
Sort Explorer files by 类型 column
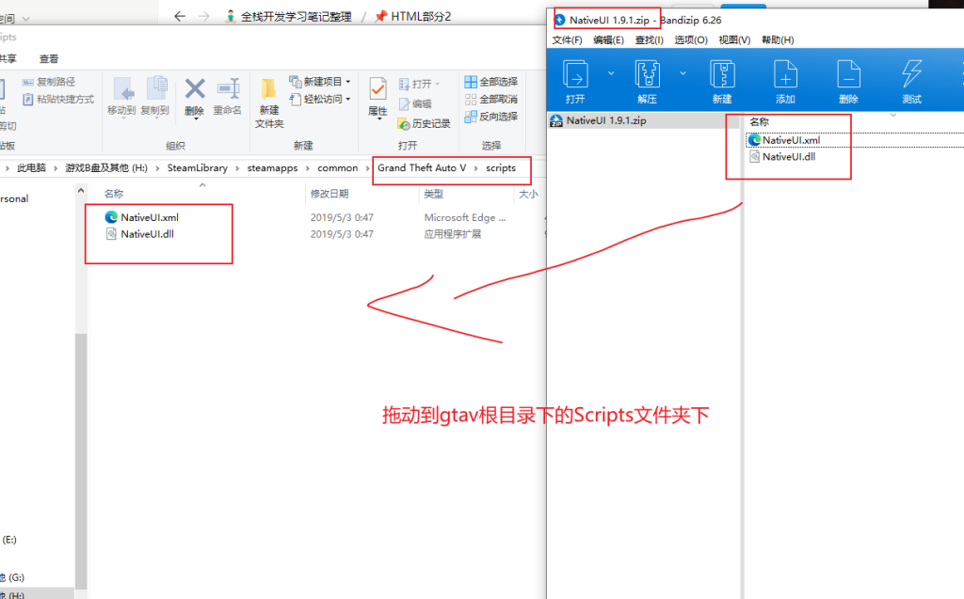tap(433, 194)
